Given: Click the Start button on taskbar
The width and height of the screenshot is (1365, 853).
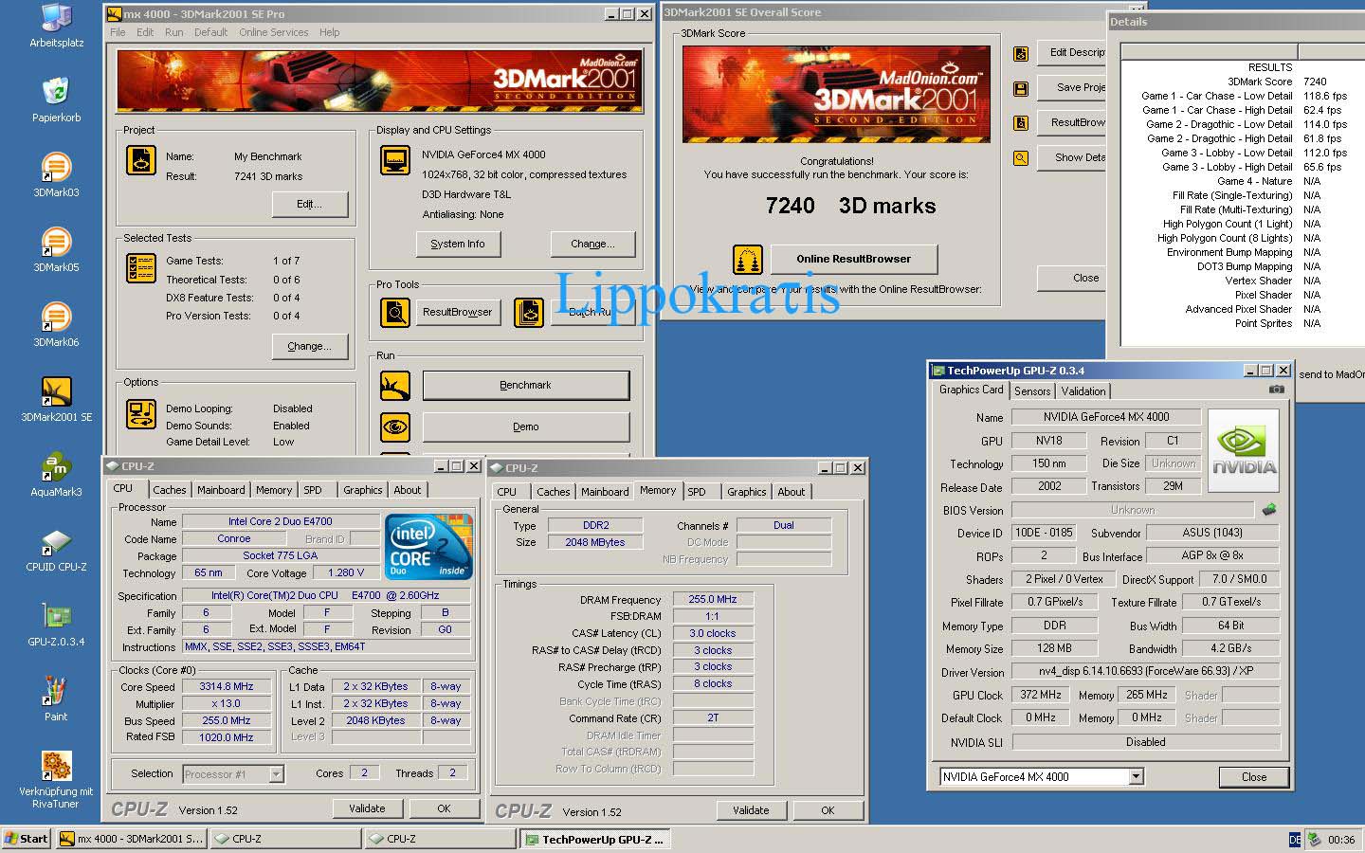Looking at the screenshot, I should click(x=27, y=839).
